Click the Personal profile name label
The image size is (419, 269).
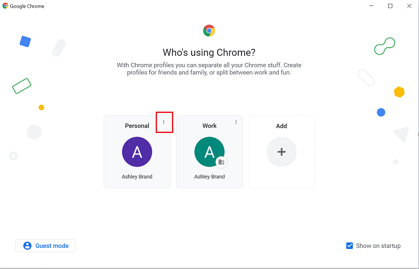pos(137,126)
